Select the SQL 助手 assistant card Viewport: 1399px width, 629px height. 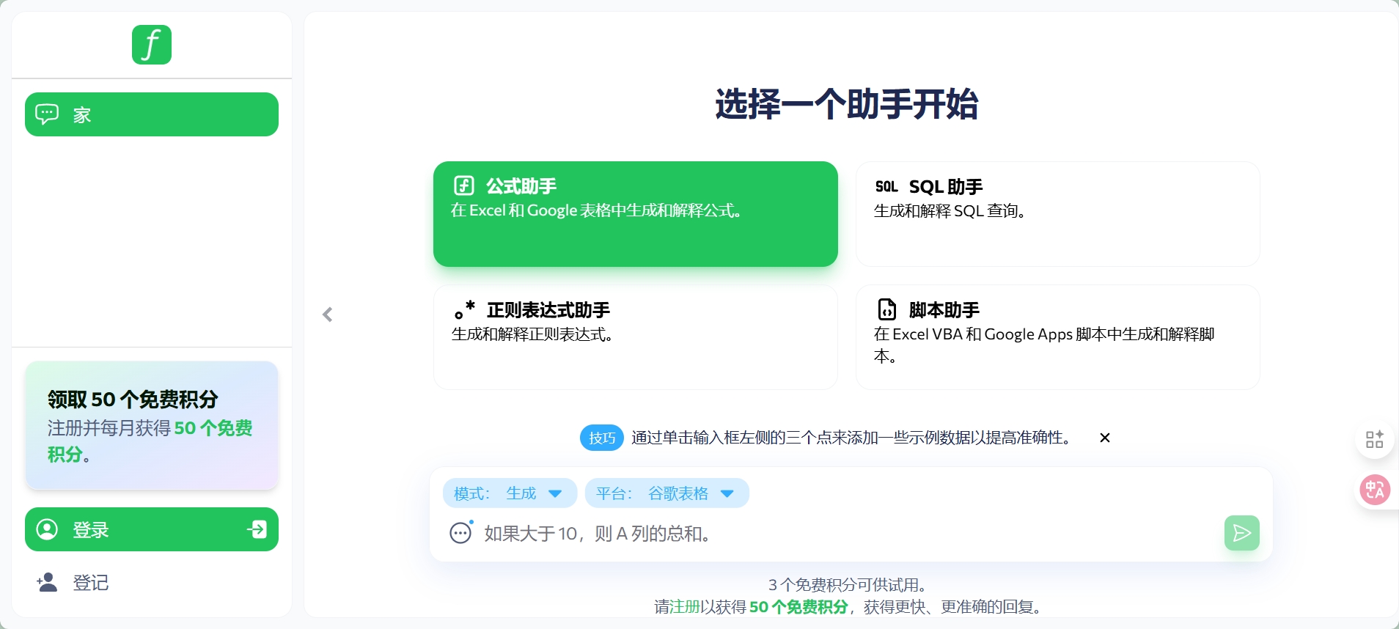pyautogui.click(x=1057, y=213)
